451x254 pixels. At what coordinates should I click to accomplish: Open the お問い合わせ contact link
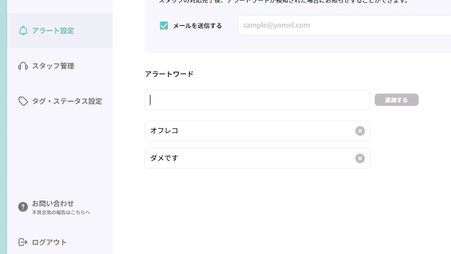(x=53, y=203)
